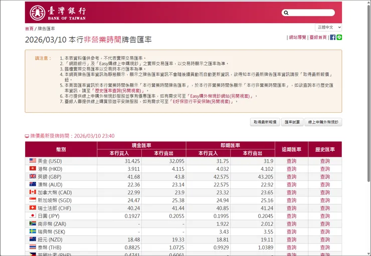
Task: Select USD cash buying rate 31.425
Action: pos(132,161)
